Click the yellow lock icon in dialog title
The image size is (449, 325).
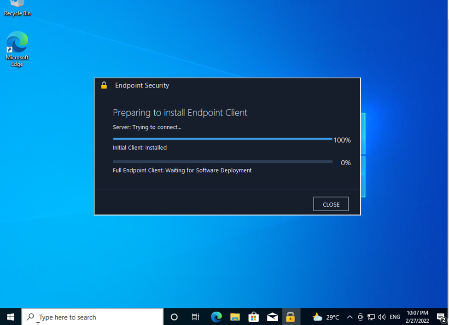tap(104, 85)
